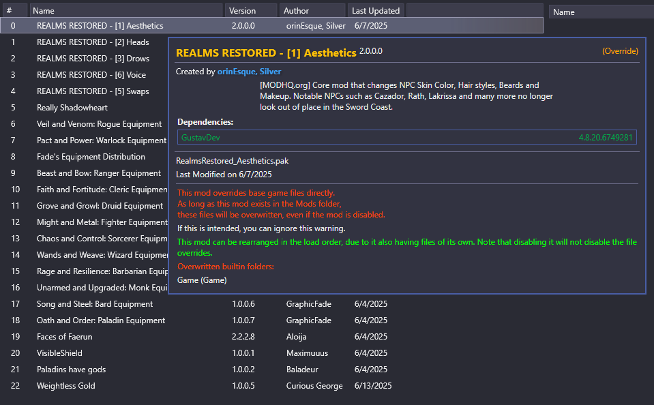Select the VisibleShield mod
This screenshot has height=405, width=654.
click(59, 353)
